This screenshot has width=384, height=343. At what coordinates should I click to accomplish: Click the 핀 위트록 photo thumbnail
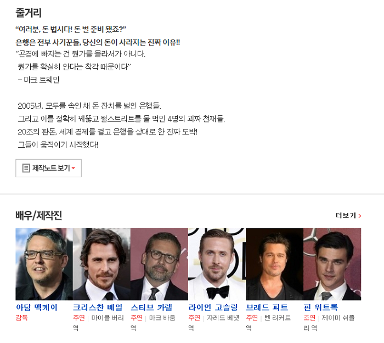tap(332, 264)
